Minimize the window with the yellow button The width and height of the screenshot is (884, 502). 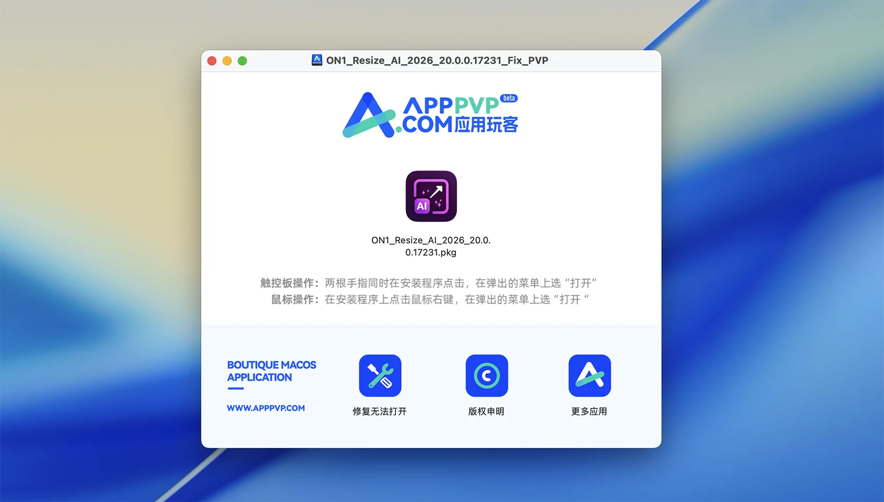[x=227, y=61]
